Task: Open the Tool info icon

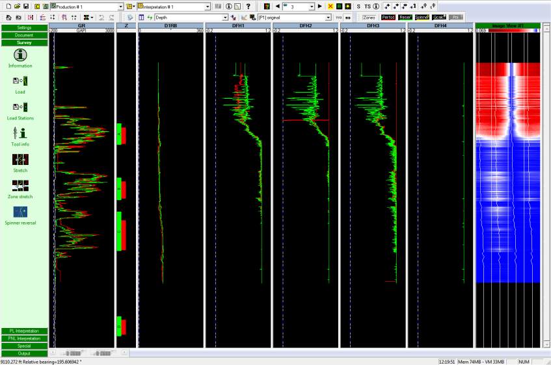Action: [x=20, y=133]
